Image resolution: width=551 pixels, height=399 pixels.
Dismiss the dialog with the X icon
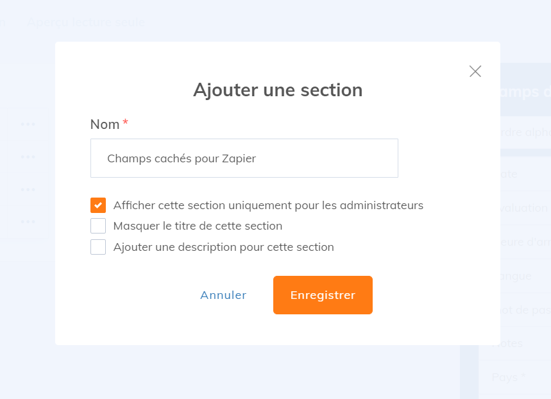(475, 71)
